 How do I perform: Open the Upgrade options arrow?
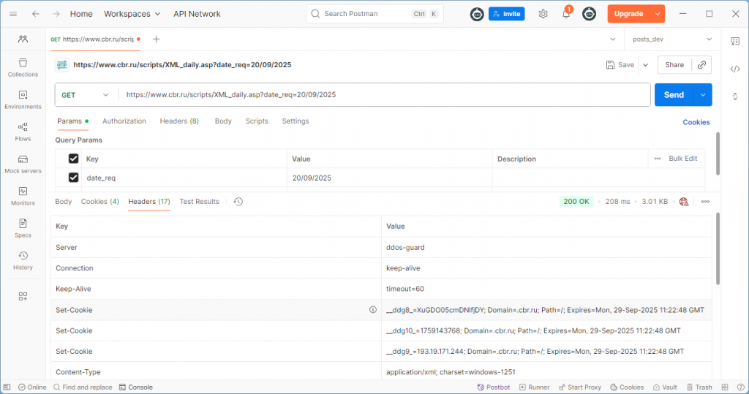pyautogui.click(x=658, y=14)
